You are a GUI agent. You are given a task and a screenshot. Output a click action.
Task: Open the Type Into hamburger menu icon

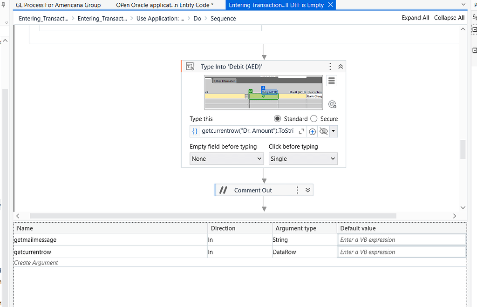(x=331, y=81)
